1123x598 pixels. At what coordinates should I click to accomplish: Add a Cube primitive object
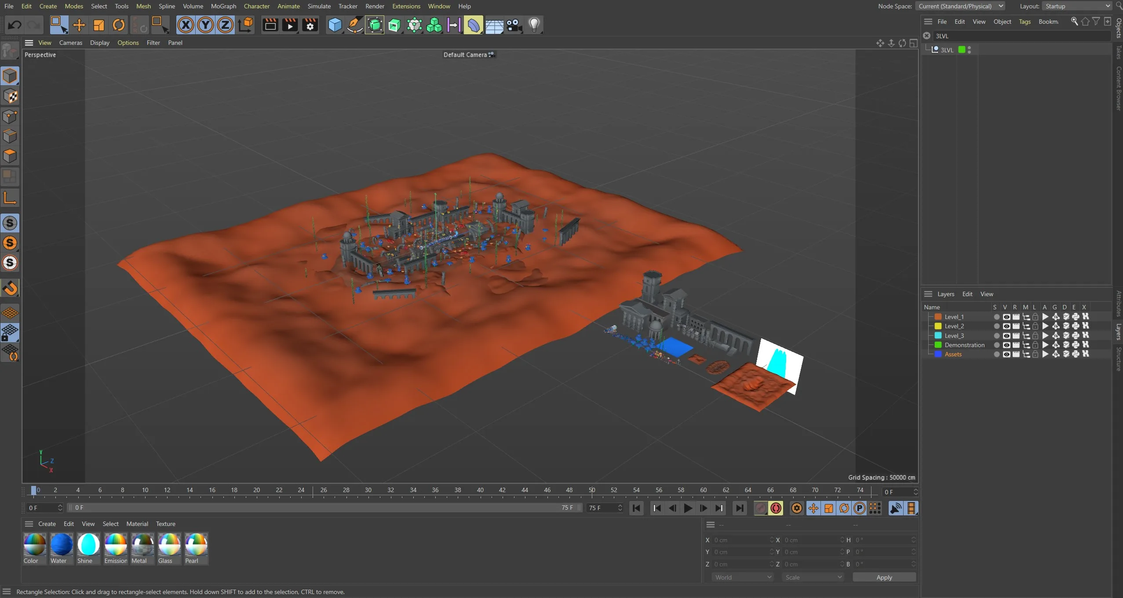tap(335, 25)
